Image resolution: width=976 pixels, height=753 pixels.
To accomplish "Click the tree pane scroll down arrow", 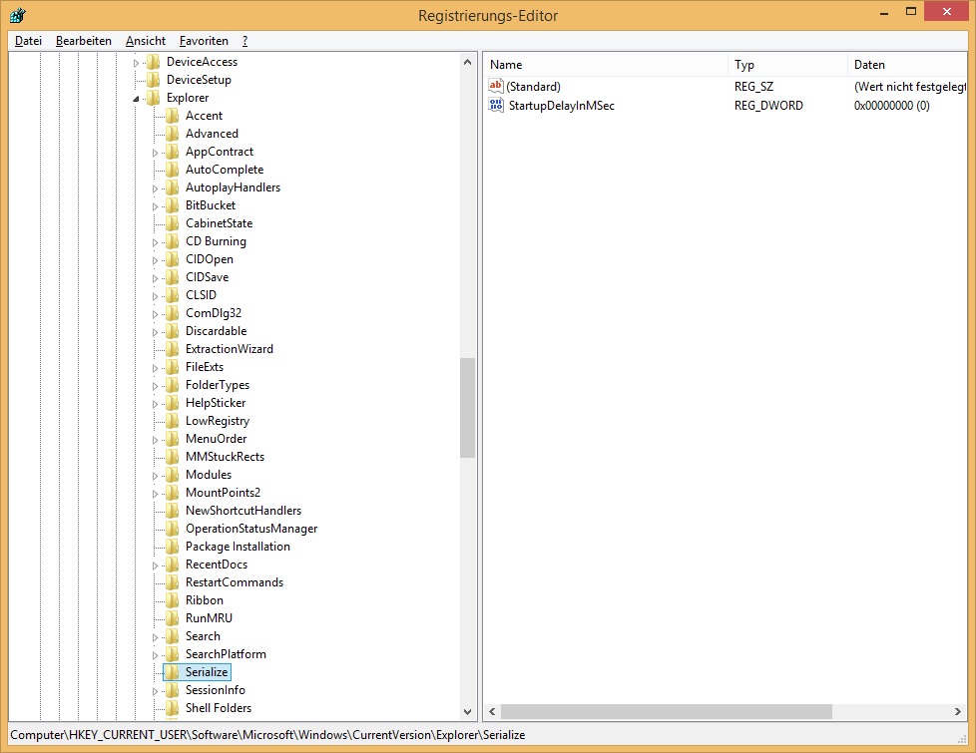I will [x=467, y=711].
